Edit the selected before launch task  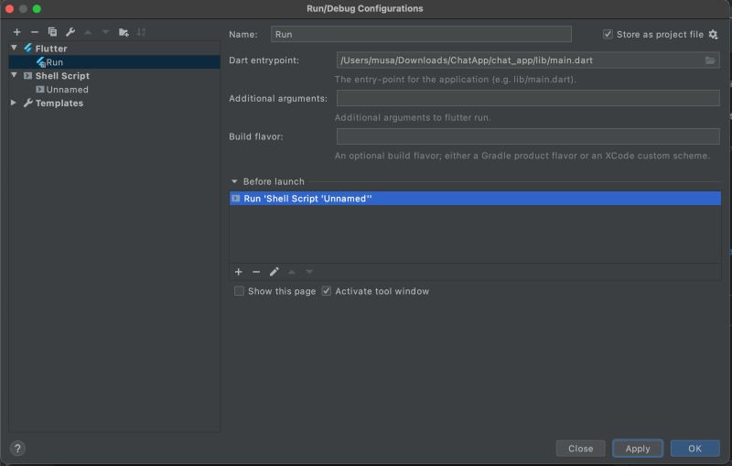point(274,272)
